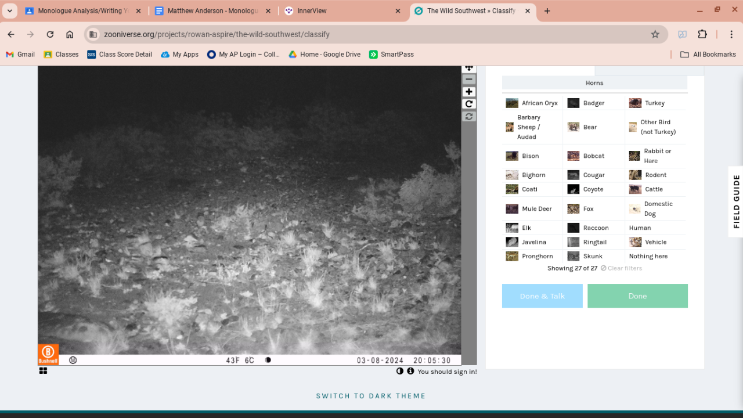The width and height of the screenshot is (743, 418).
Task: Open the grid layout icon below the image
Action: coord(43,370)
